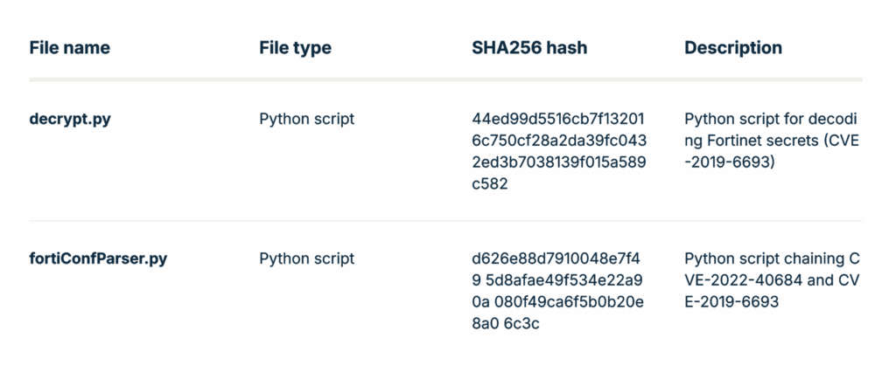Click the hash line starting with d626e88d

point(558,258)
